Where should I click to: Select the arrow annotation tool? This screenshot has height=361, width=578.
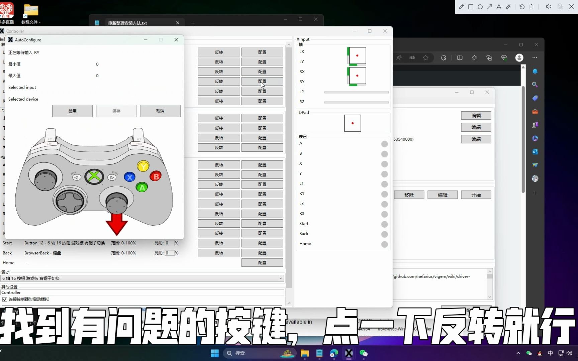click(489, 7)
